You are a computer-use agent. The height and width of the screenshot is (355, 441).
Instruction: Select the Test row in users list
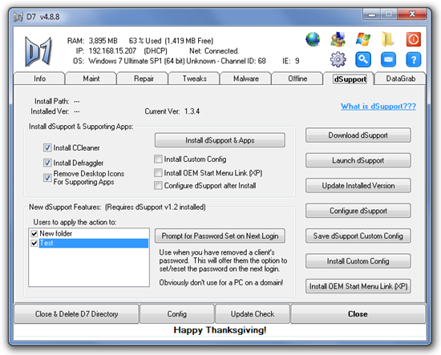pyautogui.click(x=93, y=243)
